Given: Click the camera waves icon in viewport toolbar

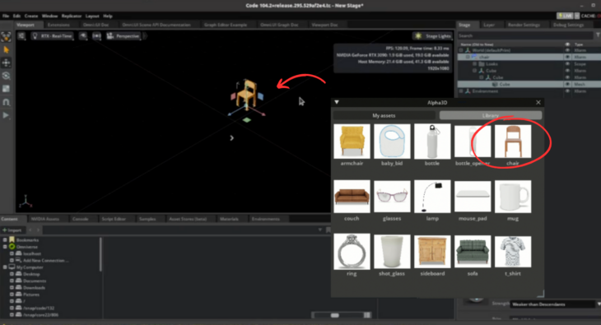Looking at the screenshot, I should 96,36.
